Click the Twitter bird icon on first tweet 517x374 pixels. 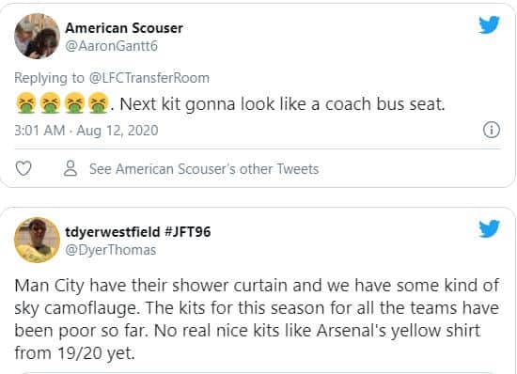pyautogui.click(x=490, y=24)
